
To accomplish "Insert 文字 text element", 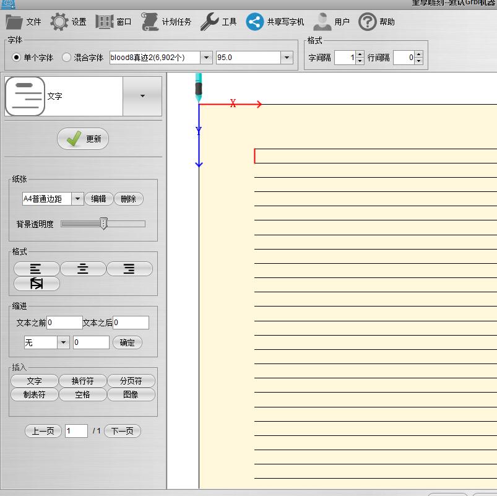I will (x=35, y=381).
